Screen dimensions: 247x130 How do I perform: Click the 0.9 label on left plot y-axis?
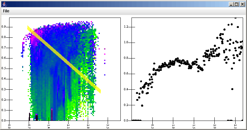pos(4,27)
